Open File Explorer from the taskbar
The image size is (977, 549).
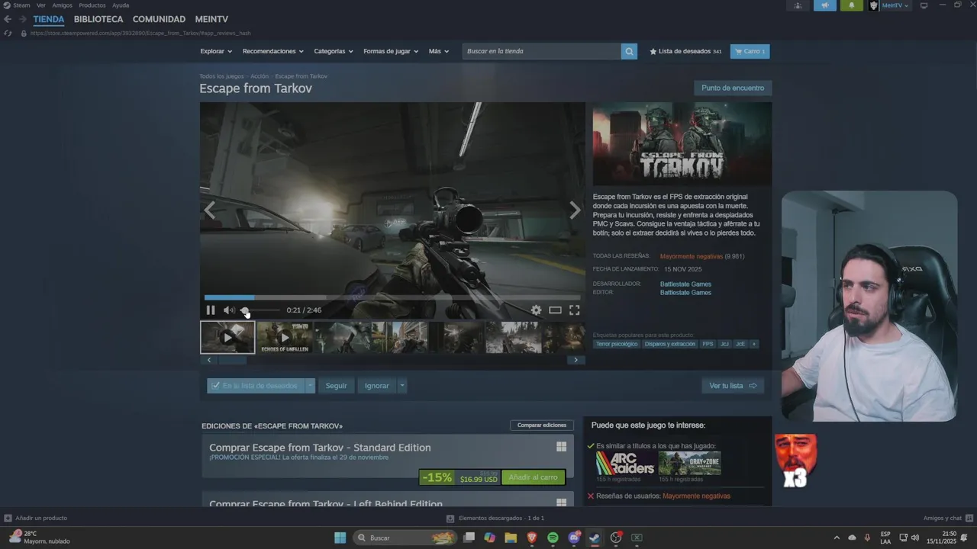(511, 538)
